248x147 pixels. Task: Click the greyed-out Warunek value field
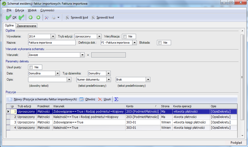tap(108, 55)
